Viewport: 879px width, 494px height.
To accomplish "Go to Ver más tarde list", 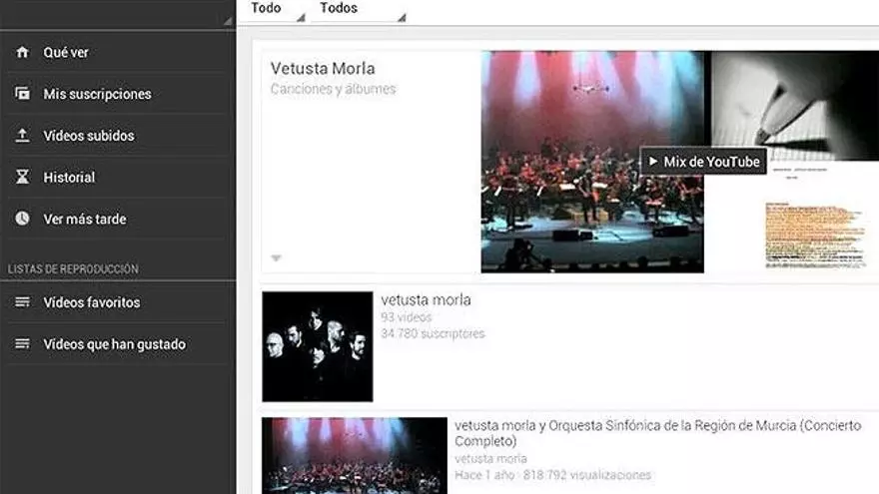I will tap(85, 219).
